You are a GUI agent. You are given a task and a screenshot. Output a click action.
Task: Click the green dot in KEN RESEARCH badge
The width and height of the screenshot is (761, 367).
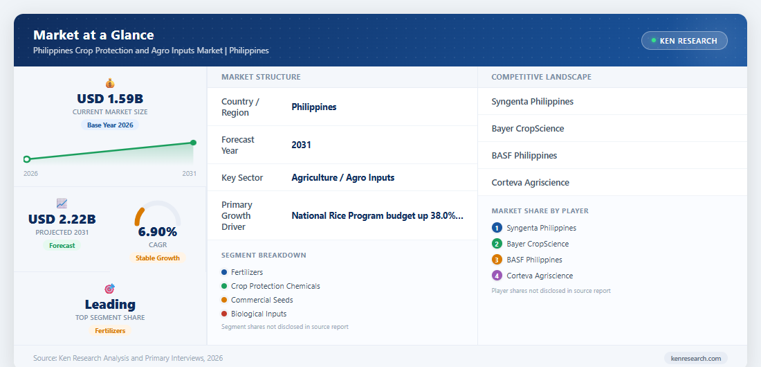tap(653, 41)
